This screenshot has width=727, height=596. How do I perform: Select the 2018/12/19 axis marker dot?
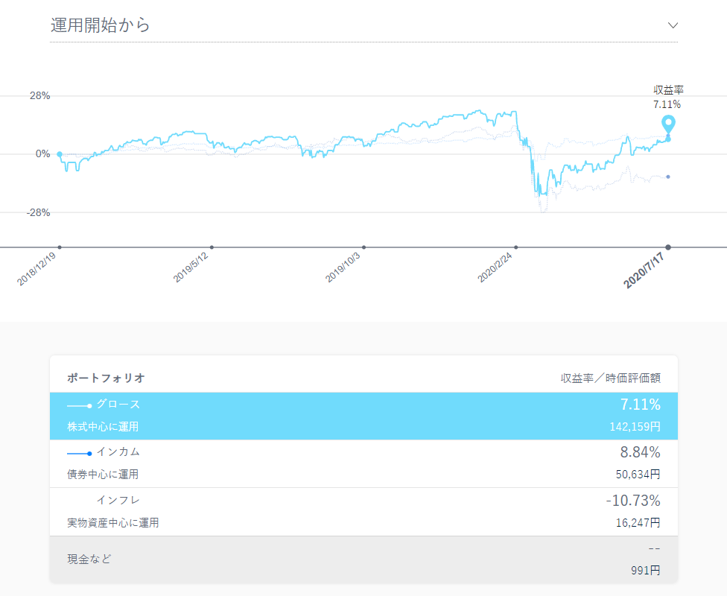tap(60, 247)
